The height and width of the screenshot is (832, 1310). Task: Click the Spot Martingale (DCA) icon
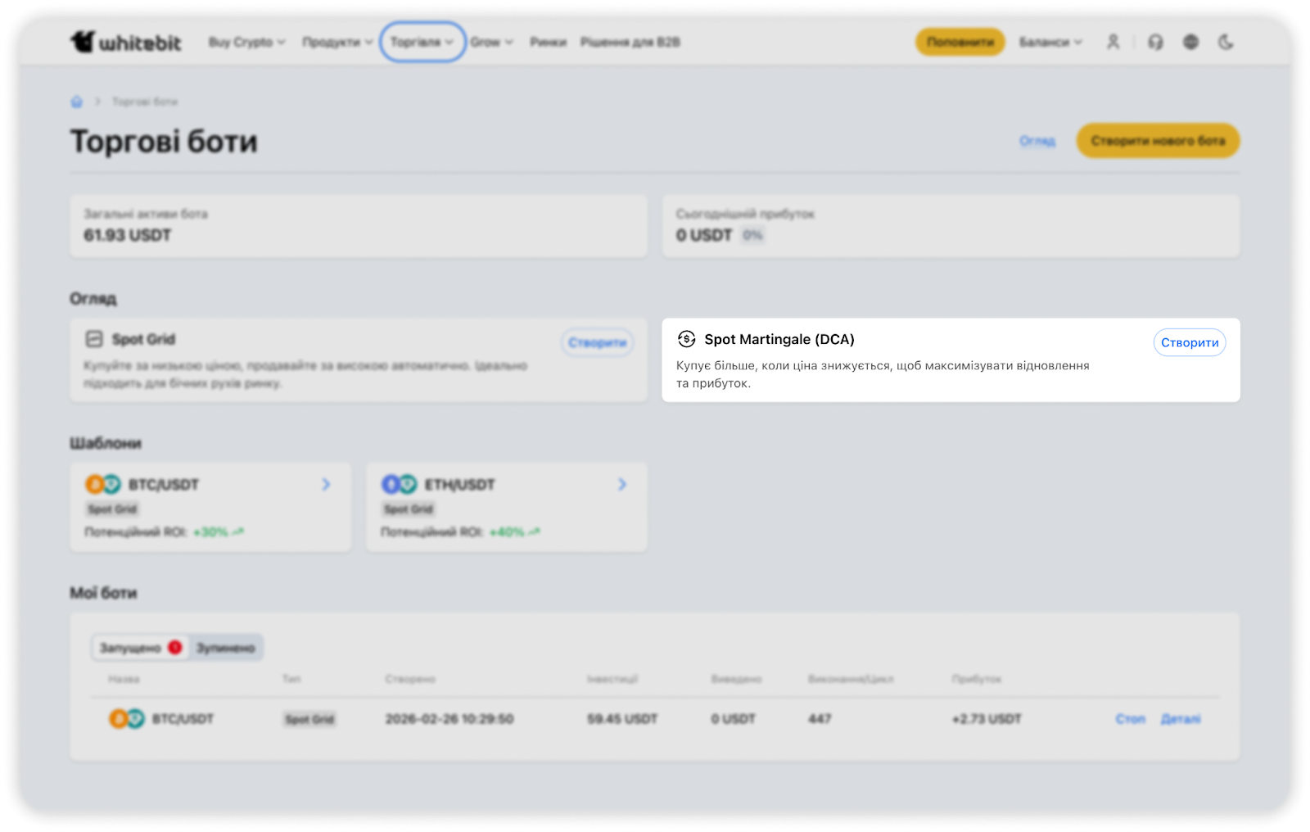click(x=686, y=339)
